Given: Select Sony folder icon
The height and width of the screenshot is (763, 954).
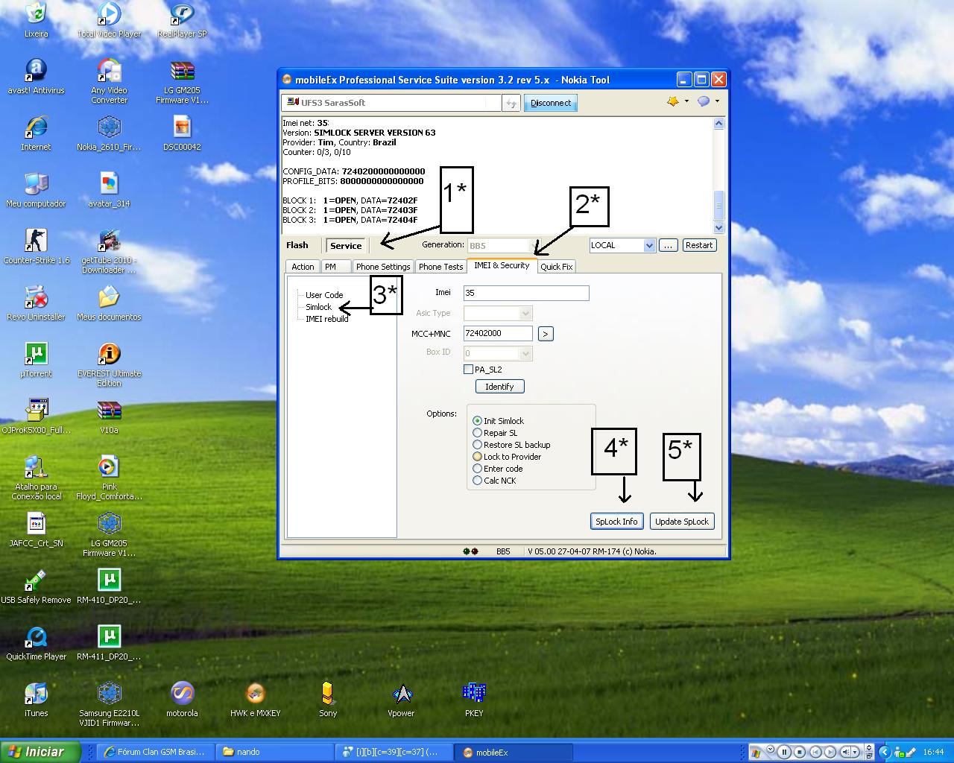Looking at the screenshot, I should 328,700.
